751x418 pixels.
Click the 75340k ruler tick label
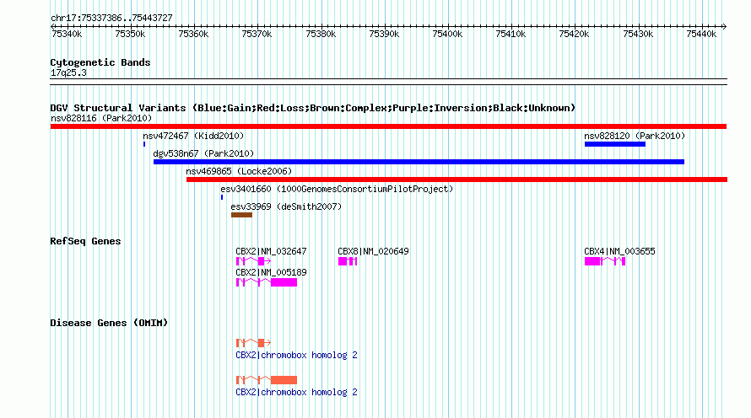pos(67,34)
